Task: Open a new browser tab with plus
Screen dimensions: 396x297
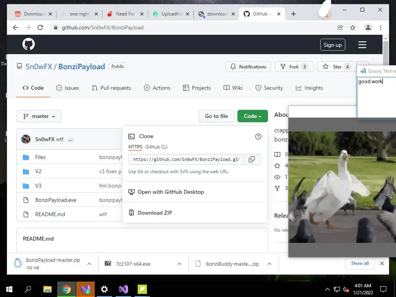Action: (x=293, y=14)
